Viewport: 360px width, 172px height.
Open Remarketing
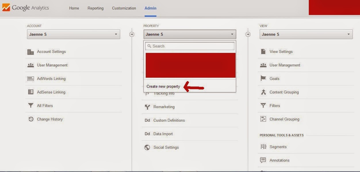164,107
